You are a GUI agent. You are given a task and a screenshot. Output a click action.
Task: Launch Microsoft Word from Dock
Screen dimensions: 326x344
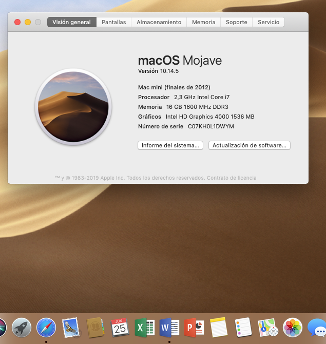169,328
